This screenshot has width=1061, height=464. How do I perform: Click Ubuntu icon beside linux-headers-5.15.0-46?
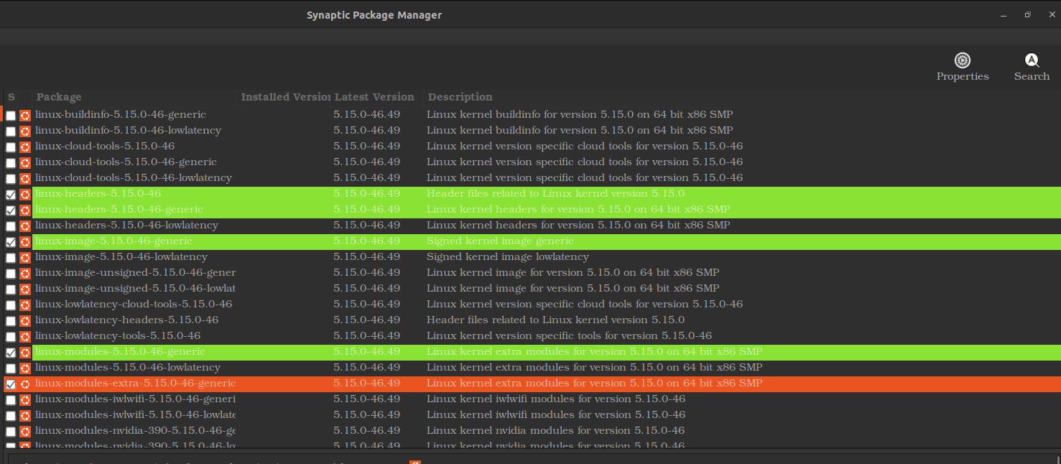point(25,194)
